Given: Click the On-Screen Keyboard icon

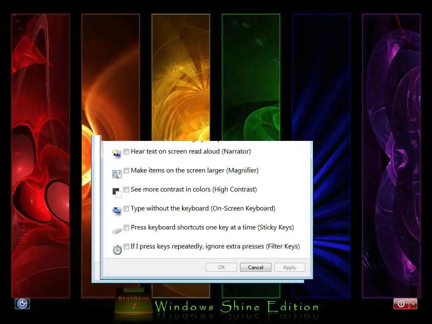Looking at the screenshot, I should 117,211.
